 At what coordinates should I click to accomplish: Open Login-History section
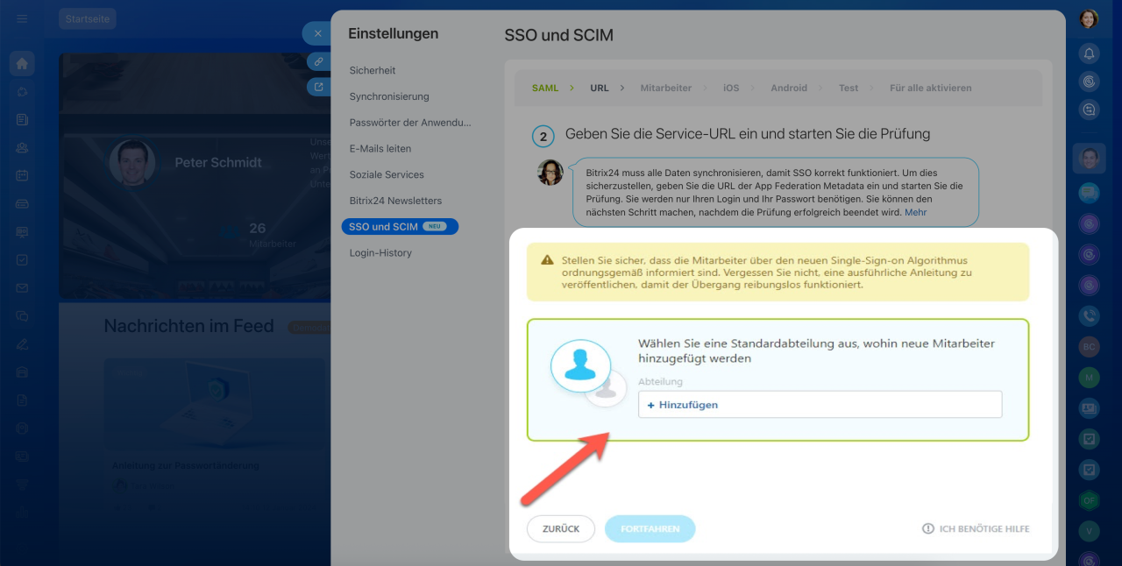380,252
